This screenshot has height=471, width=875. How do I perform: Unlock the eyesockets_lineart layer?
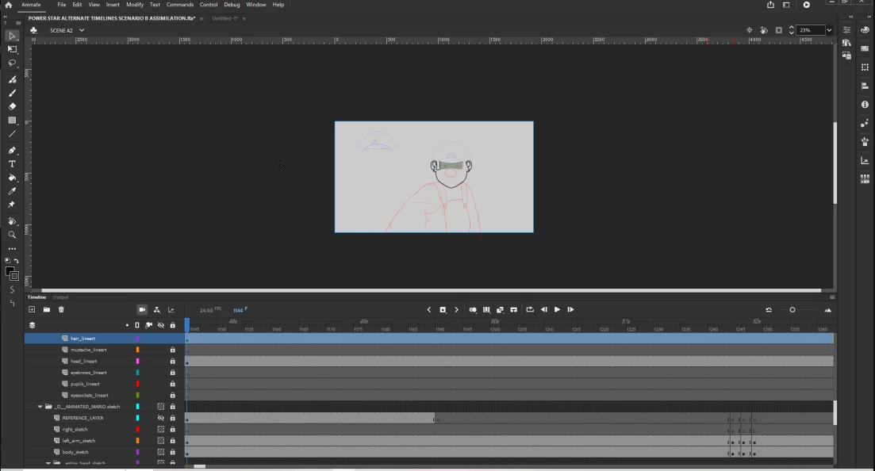[x=172, y=395]
